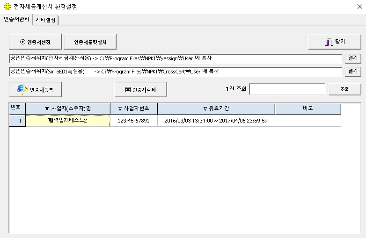The width and height of the screenshot is (366, 238).
Task: Click the search text input field
Action: (287, 89)
